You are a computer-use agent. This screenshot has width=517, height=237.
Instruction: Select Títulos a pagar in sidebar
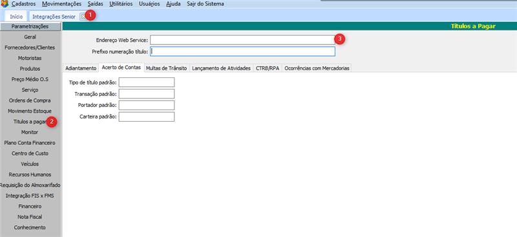30,122
